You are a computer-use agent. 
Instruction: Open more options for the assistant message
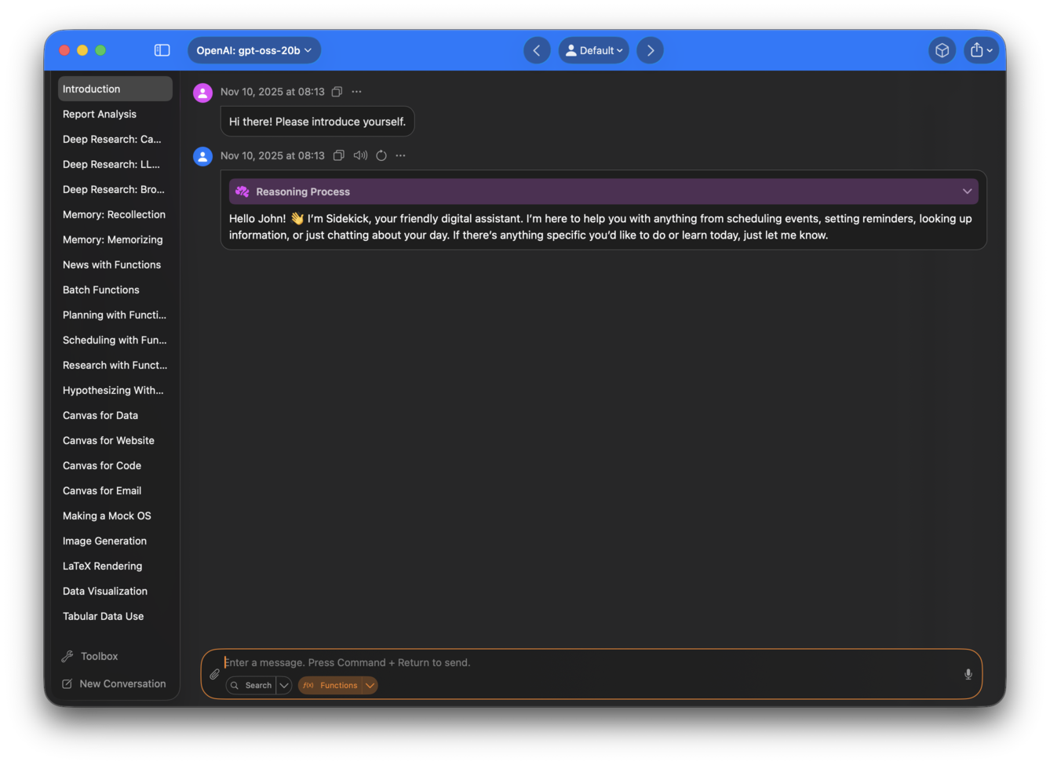(401, 155)
